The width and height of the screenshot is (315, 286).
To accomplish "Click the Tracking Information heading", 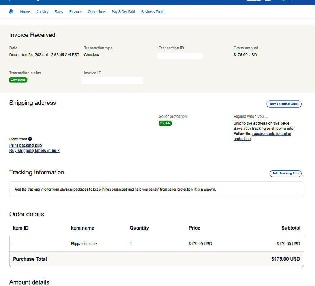I will (x=37, y=172).
